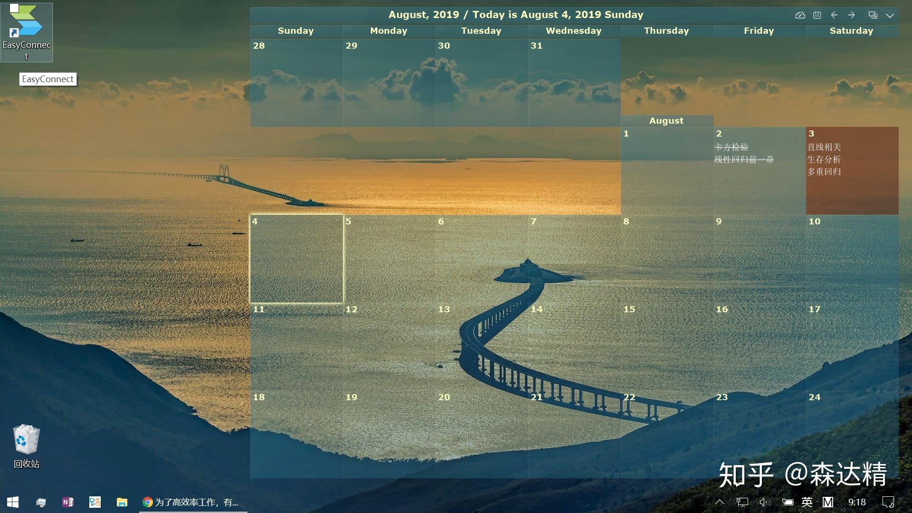Screen dimensions: 912x513
Task: Open the Windows Start menu
Action: [x=13, y=502]
